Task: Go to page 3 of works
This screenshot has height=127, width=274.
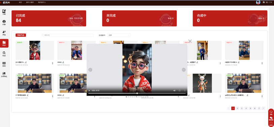Action: pyautogui.click(x=242, y=108)
